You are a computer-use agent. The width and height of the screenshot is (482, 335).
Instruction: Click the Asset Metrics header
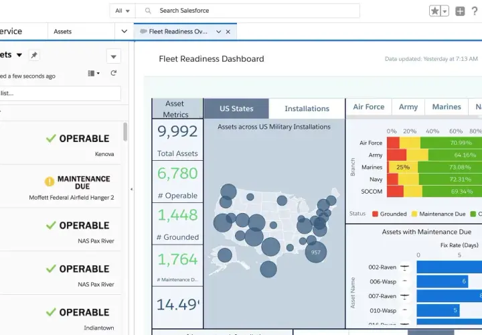tap(177, 109)
